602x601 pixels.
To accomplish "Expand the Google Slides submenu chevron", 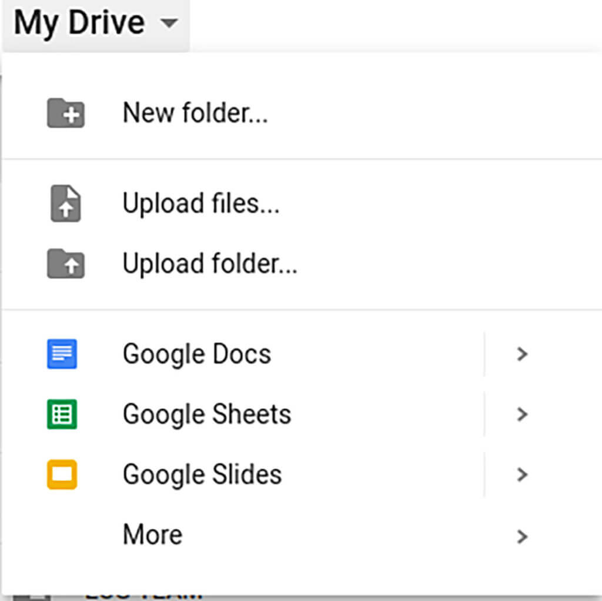I will 521,474.
